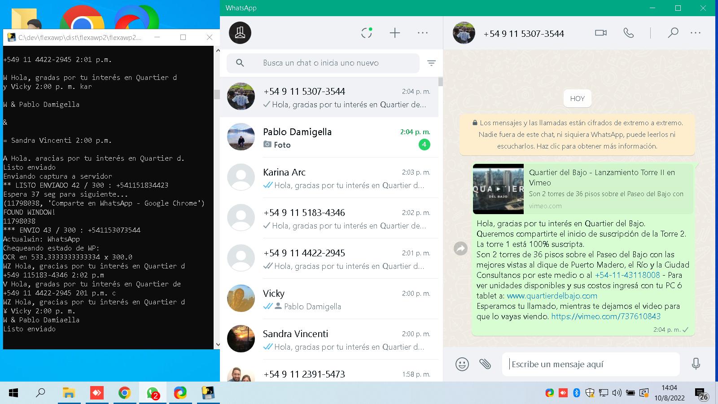Open chat with Pablo Damigella
Viewport: 718px width, 404px height.
[329, 137]
